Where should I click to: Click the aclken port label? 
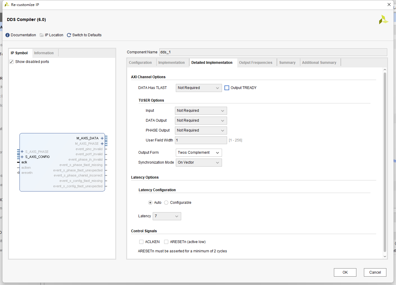coord(26,168)
